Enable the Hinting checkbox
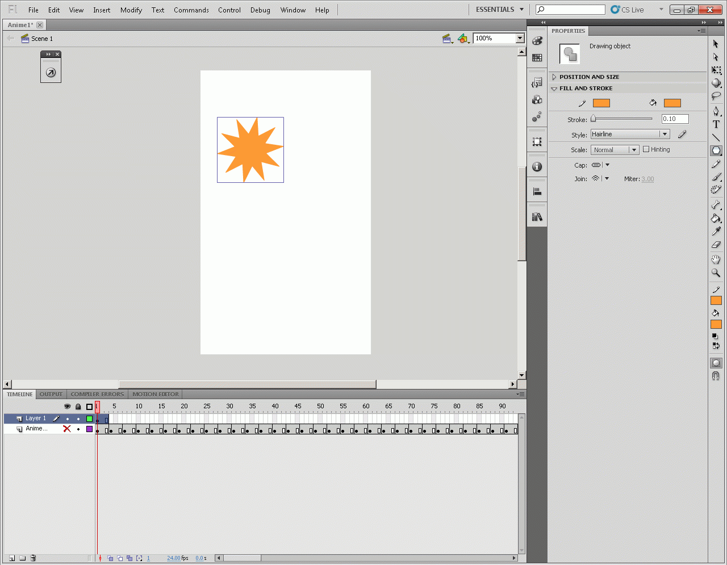This screenshot has width=727, height=565. (x=646, y=149)
